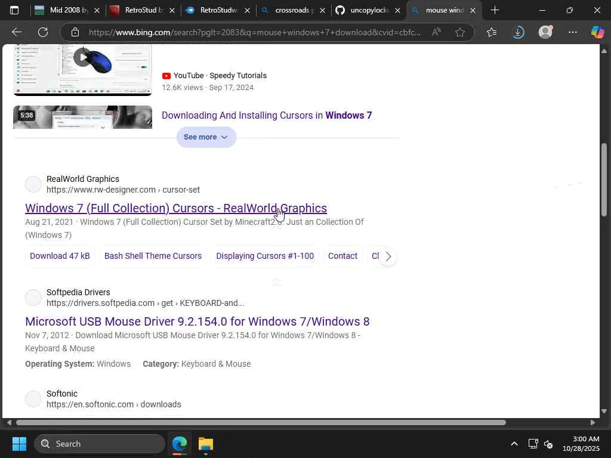Screen dimensions: 611x458
Task: Click Softpedia Drivers site favicon
Action: pos(33,298)
